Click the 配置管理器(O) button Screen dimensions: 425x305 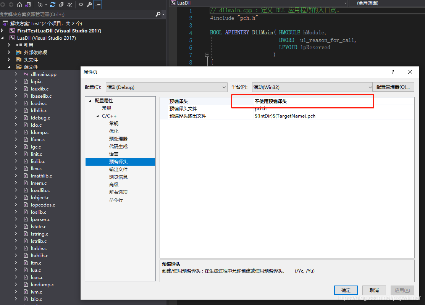click(x=393, y=87)
